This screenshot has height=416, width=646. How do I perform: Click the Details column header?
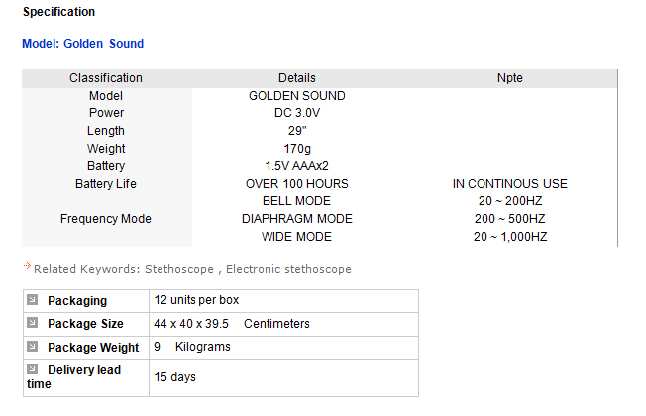(296, 78)
